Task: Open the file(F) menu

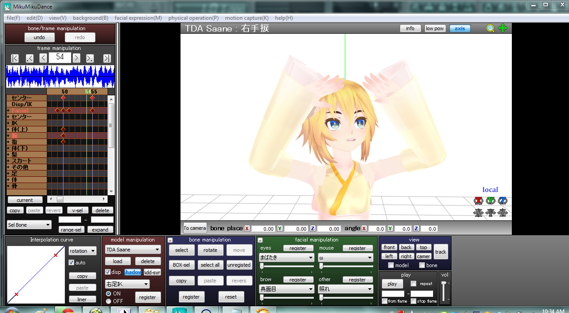Action: [14, 18]
